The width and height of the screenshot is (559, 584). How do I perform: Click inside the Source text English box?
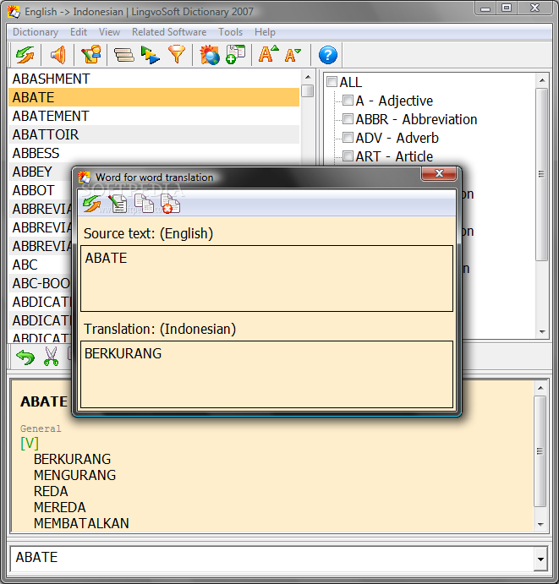[x=267, y=278]
